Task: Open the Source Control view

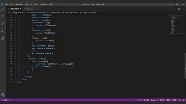Action: coord(3,24)
